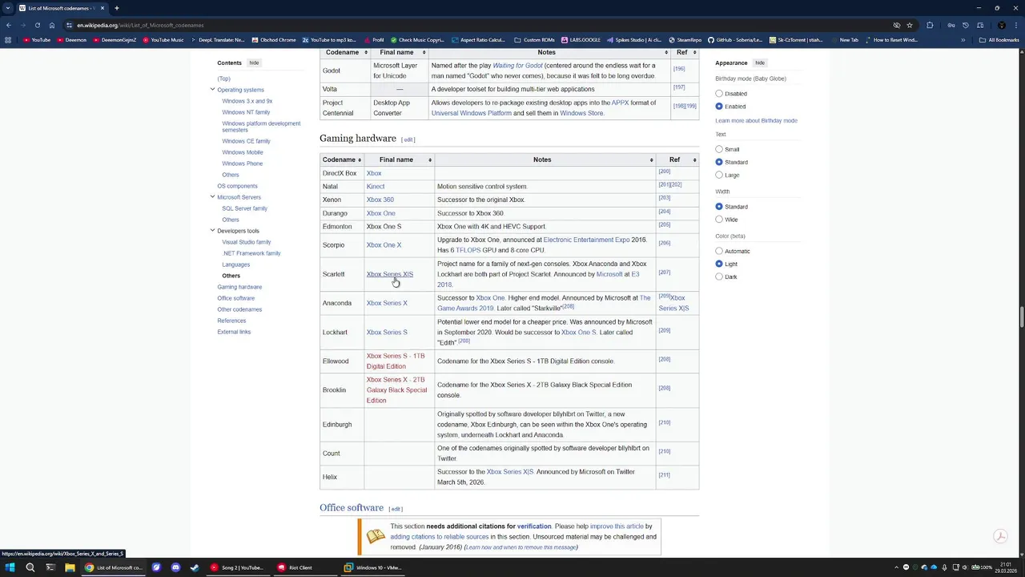This screenshot has height=577, width=1025.
Task: Open the Check Music Copyri... bookmark
Action: (416, 39)
